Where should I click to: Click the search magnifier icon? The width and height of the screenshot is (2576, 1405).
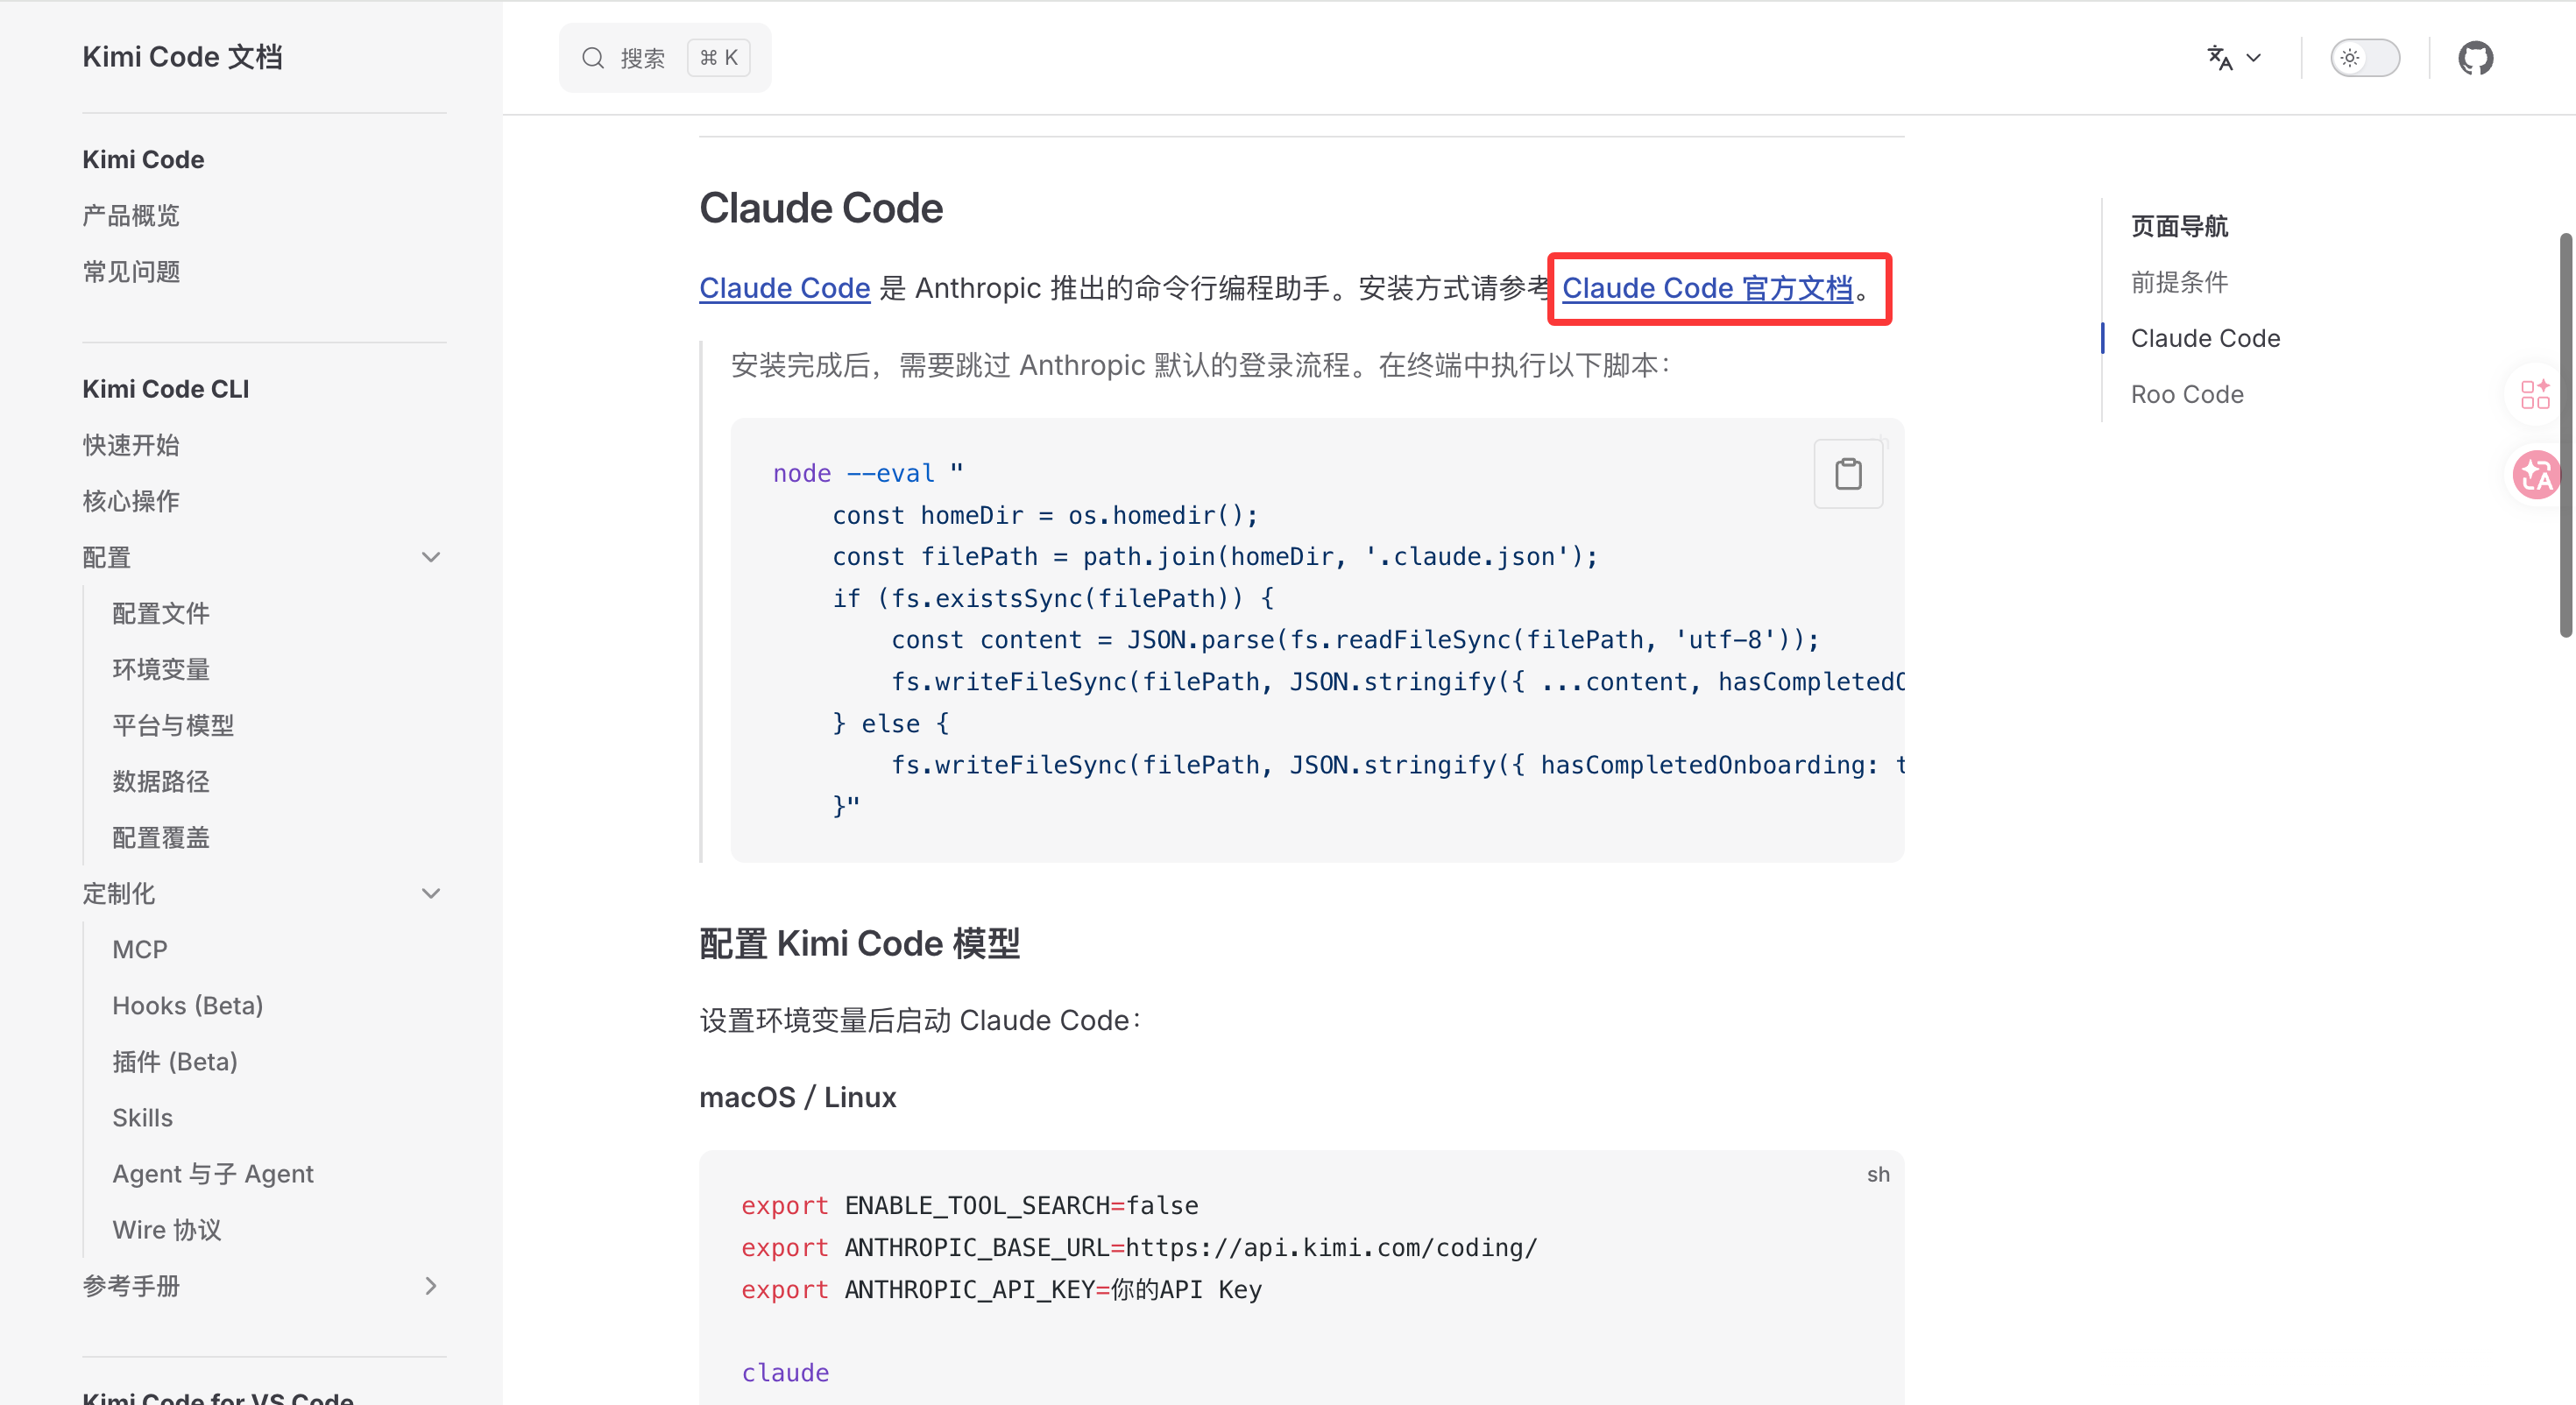click(x=593, y=58)
